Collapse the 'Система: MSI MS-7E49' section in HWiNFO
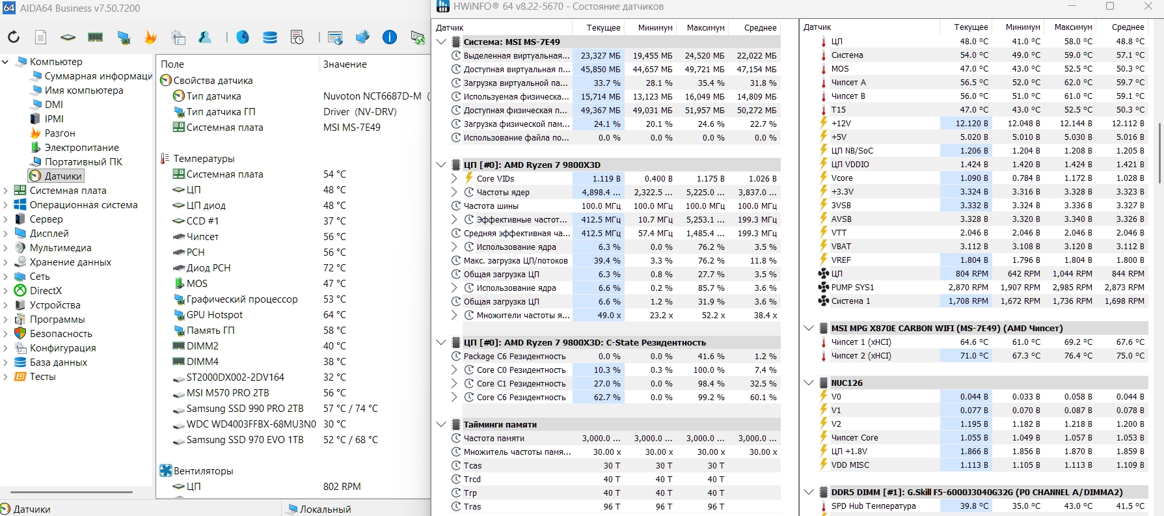Screen dimensions: 1164x516 pos(441,42)
